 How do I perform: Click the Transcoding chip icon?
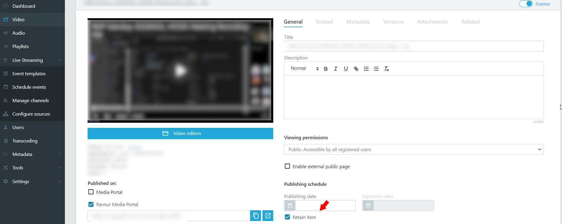6,141
